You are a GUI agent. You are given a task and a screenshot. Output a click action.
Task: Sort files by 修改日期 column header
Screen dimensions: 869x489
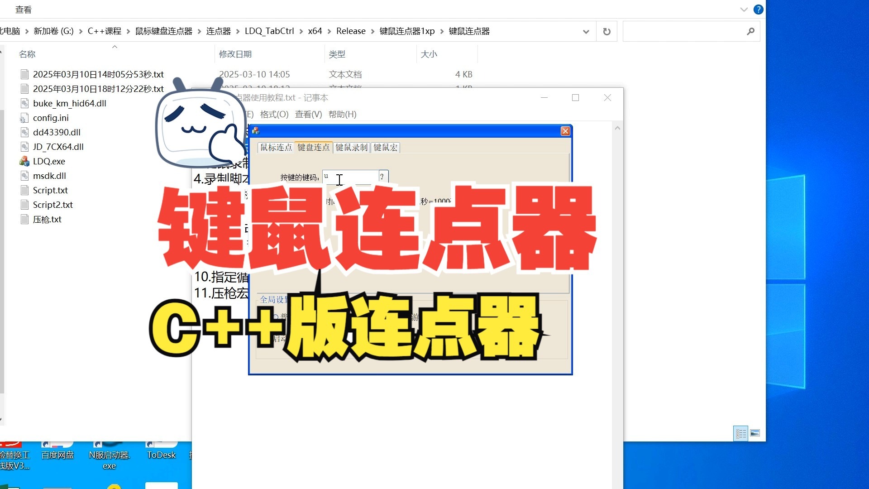[x=235, y=54]
